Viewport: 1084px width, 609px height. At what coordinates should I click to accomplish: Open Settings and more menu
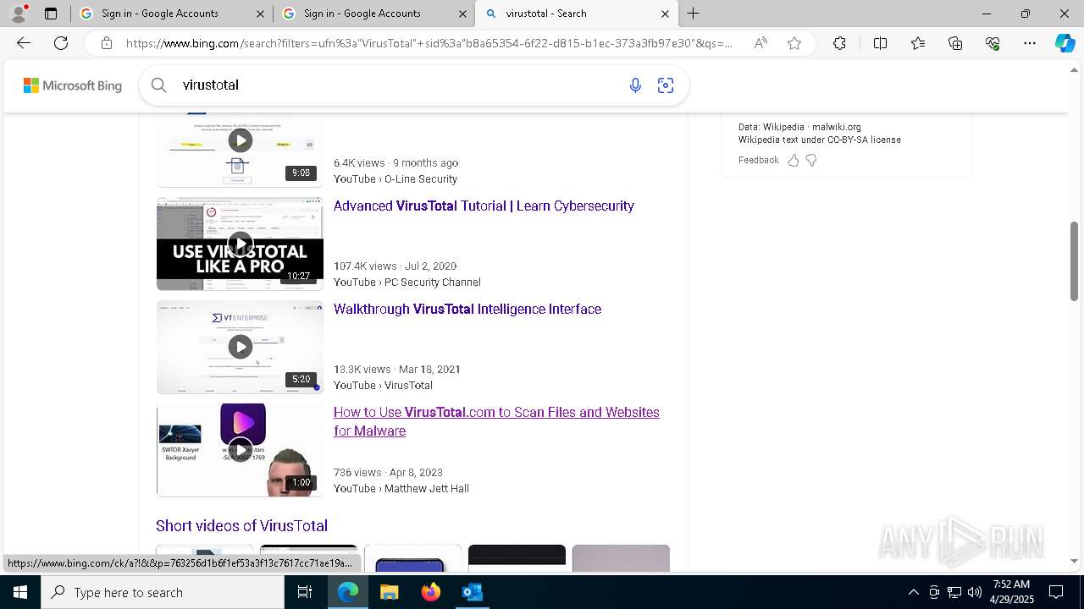coord(1030,43)
